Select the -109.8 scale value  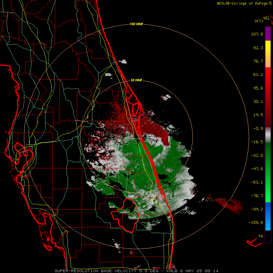[x=256, y=223]
